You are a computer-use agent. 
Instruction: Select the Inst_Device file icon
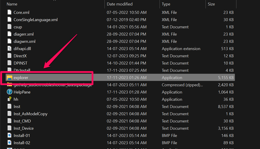click(9, 128)
